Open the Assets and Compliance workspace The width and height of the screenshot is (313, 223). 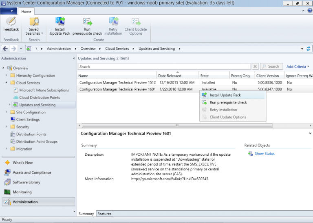(x=32, y=172)
